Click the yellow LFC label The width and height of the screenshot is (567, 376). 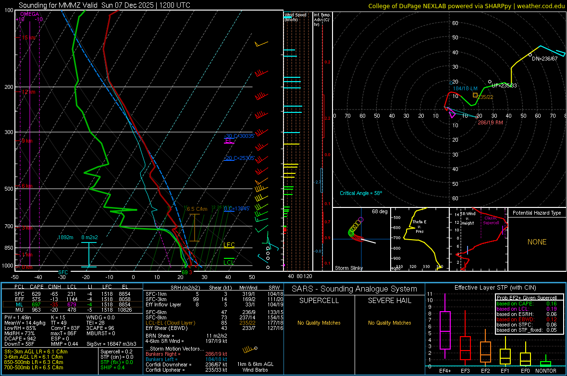point(229,245)
